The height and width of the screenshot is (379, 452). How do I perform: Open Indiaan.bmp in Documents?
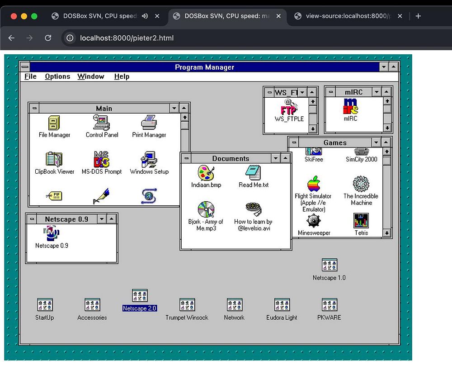tap(206, 173)
